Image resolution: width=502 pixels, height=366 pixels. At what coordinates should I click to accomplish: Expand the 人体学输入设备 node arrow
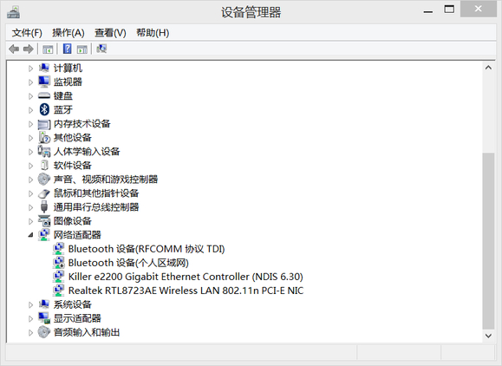30,152
